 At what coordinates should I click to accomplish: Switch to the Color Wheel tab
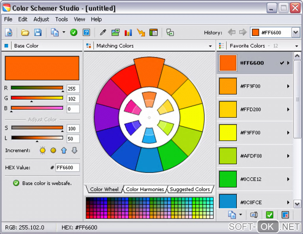pyautogui.click(x=104, y=189)
